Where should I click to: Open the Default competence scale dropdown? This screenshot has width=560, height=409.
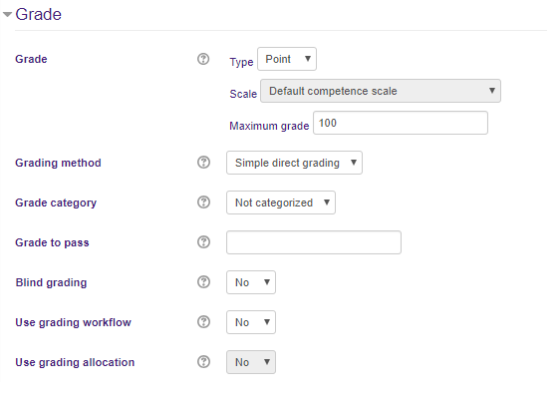click(x=381, y=91)
